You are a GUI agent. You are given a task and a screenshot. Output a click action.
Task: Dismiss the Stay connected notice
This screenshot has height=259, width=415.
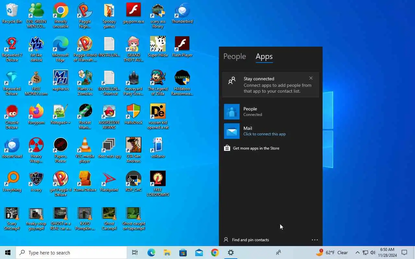click(x=311, y=78)
